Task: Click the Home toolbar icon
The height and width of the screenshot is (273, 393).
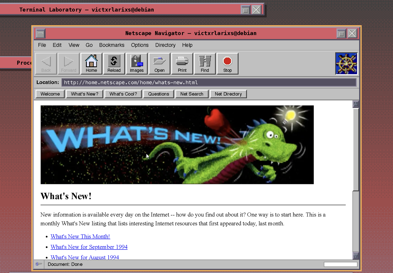Action: [x=91, y=64]
